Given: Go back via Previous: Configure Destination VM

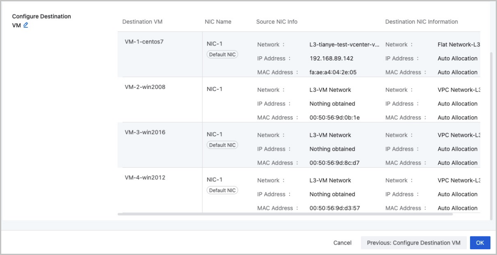Looking at the screenshot, I should (414, 243).
